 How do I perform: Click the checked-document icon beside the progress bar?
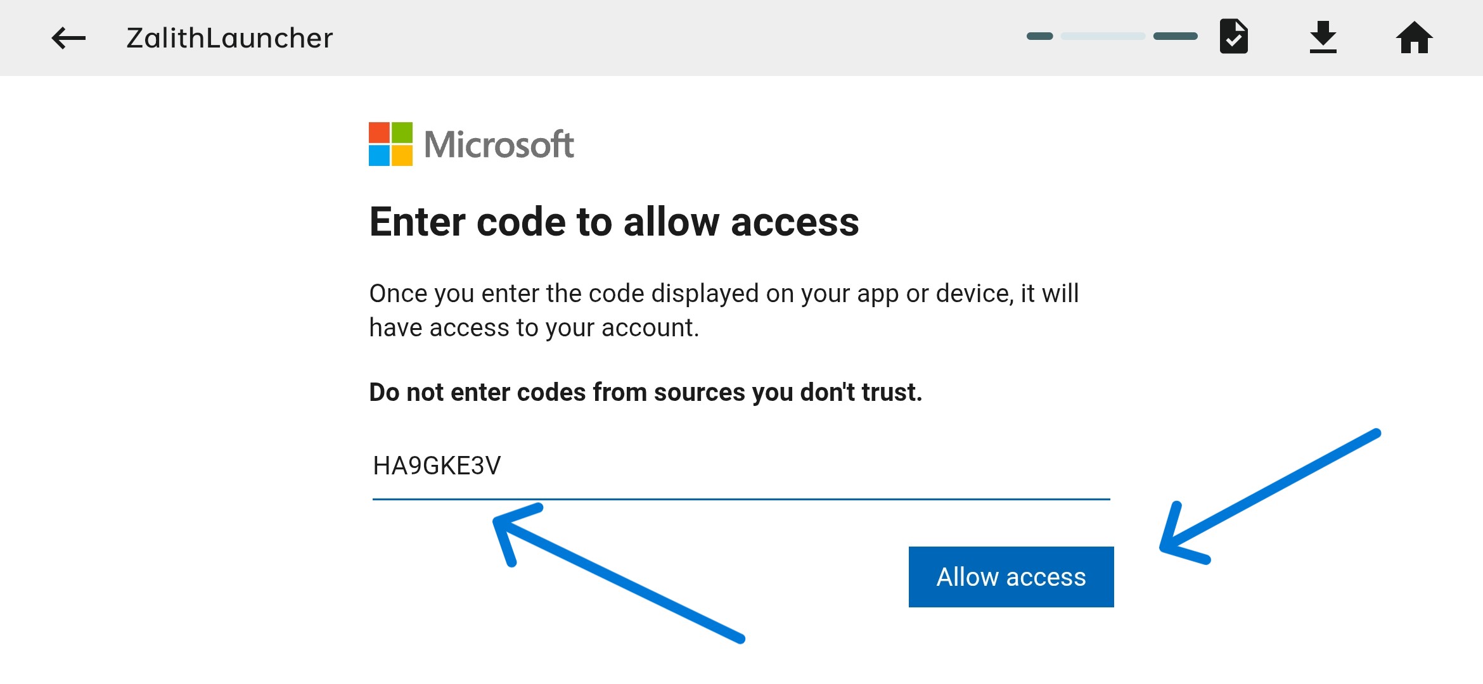(x=1234, y=37)
